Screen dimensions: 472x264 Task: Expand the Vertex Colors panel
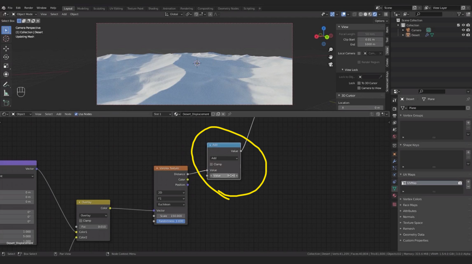412,199
